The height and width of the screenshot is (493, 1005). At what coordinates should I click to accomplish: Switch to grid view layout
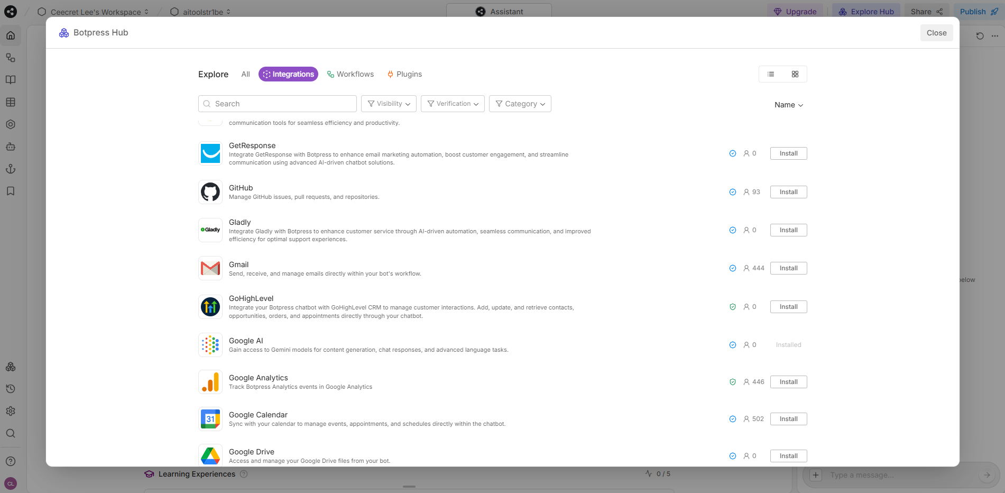795,74
